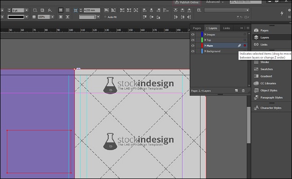Viewport: 292px width, 179px height.
Task: Hide the Images layer eye
Action: pos(193,35)
